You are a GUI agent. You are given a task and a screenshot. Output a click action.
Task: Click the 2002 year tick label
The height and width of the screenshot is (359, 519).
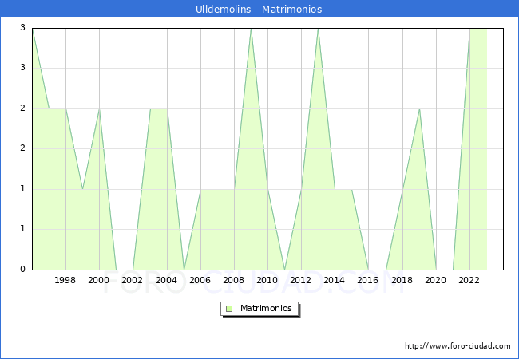[133, 281]
